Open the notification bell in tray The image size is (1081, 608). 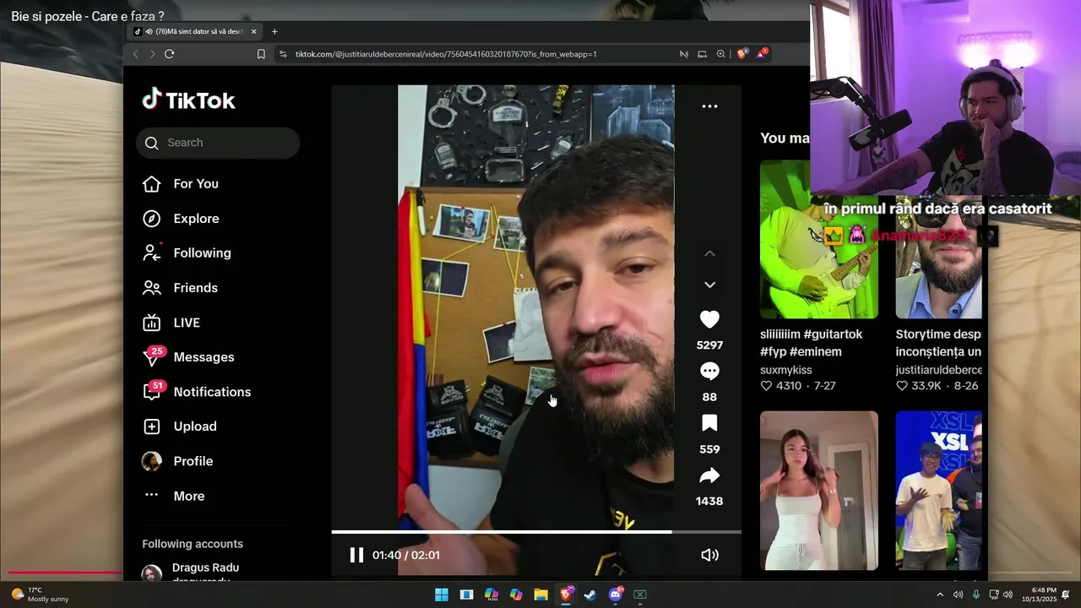coord(1066,594)
